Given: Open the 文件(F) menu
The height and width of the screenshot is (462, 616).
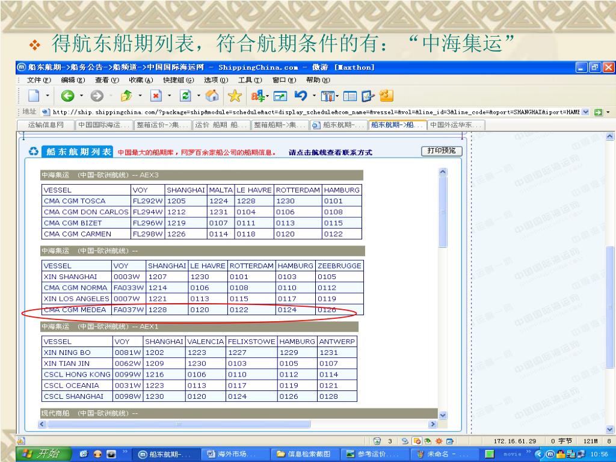Looking at the screenshot, I should (x=39, y=80).
